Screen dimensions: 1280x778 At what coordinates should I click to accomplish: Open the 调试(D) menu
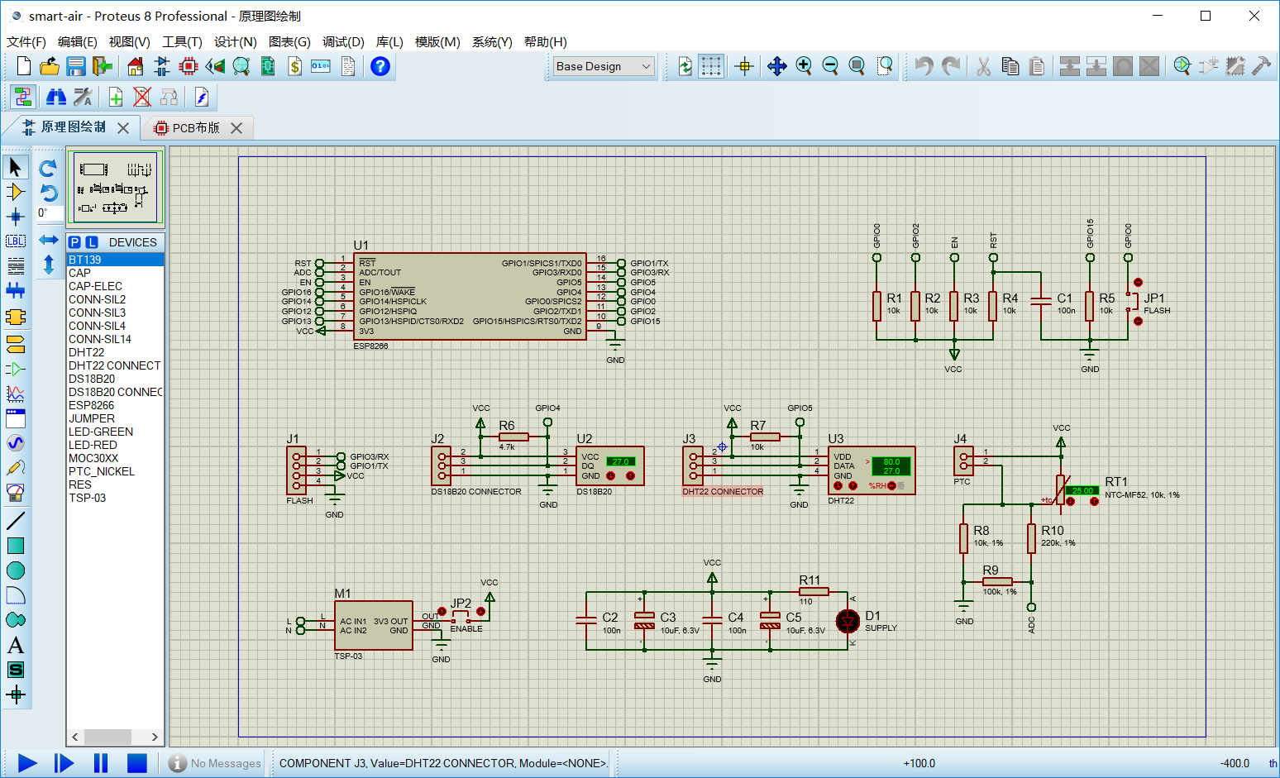click(343, 41)
